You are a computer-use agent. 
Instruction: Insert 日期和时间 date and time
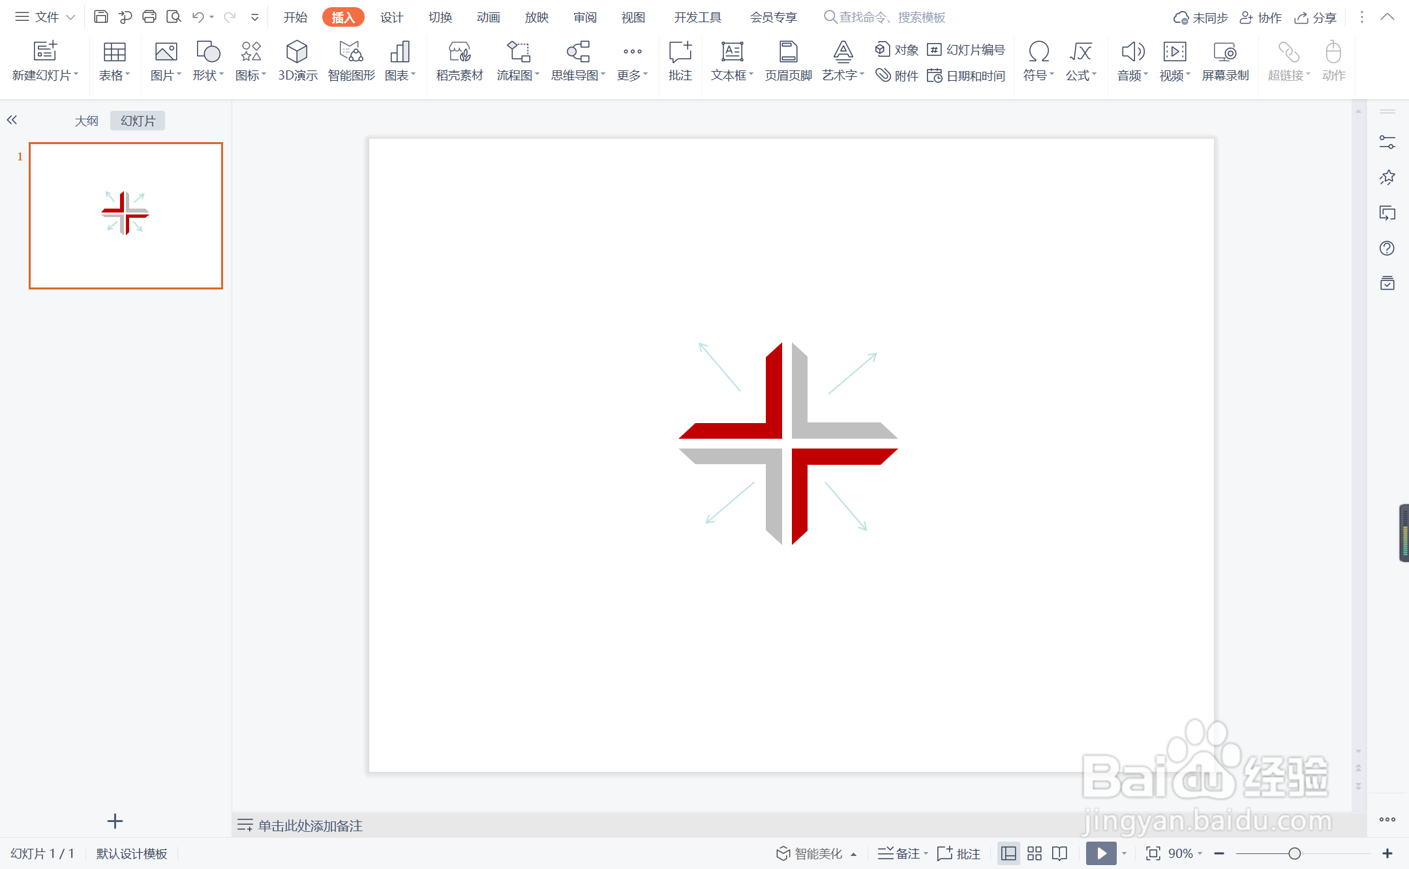click(967, 76)
